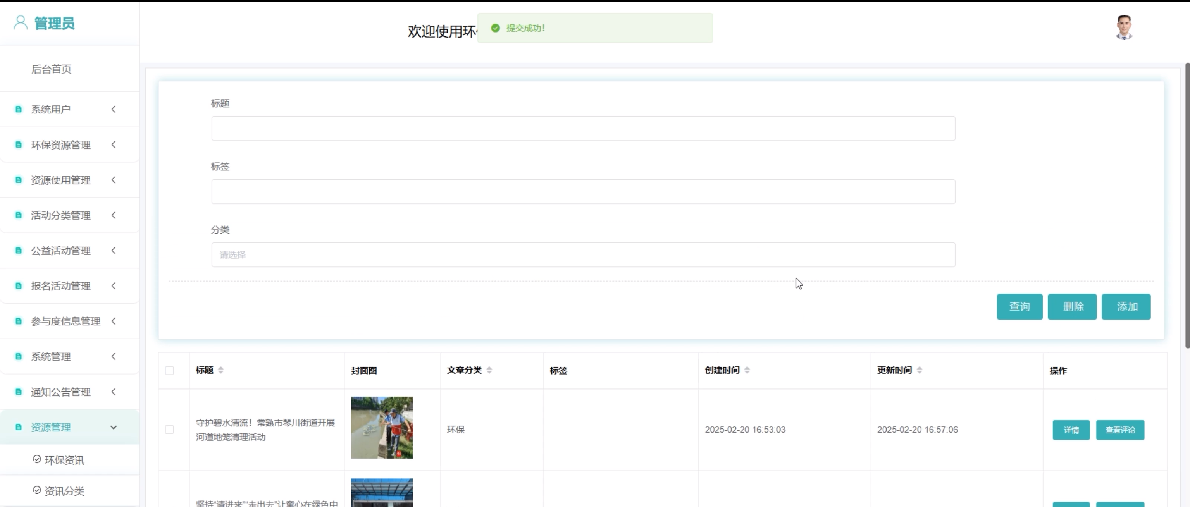Expand the 通知公告管理 menu chevron
1190x507 pixels.
tap(113, 392)
